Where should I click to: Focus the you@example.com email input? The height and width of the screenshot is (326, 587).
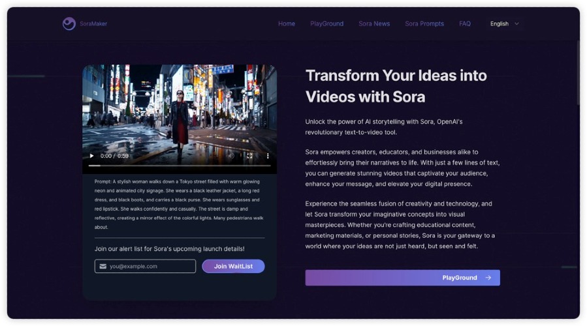[145, 266]
